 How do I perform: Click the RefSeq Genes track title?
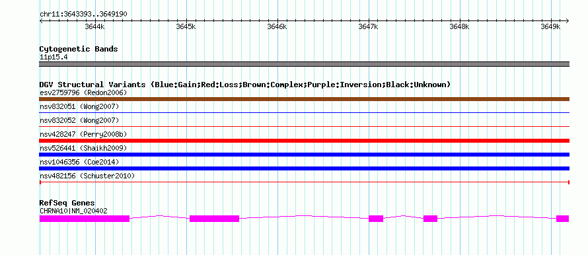(x=67, y=203)
